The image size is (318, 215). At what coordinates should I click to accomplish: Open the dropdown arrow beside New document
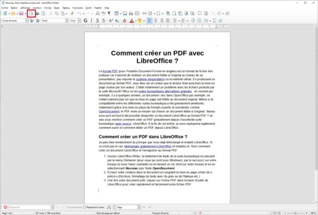[x=9, y=14]
